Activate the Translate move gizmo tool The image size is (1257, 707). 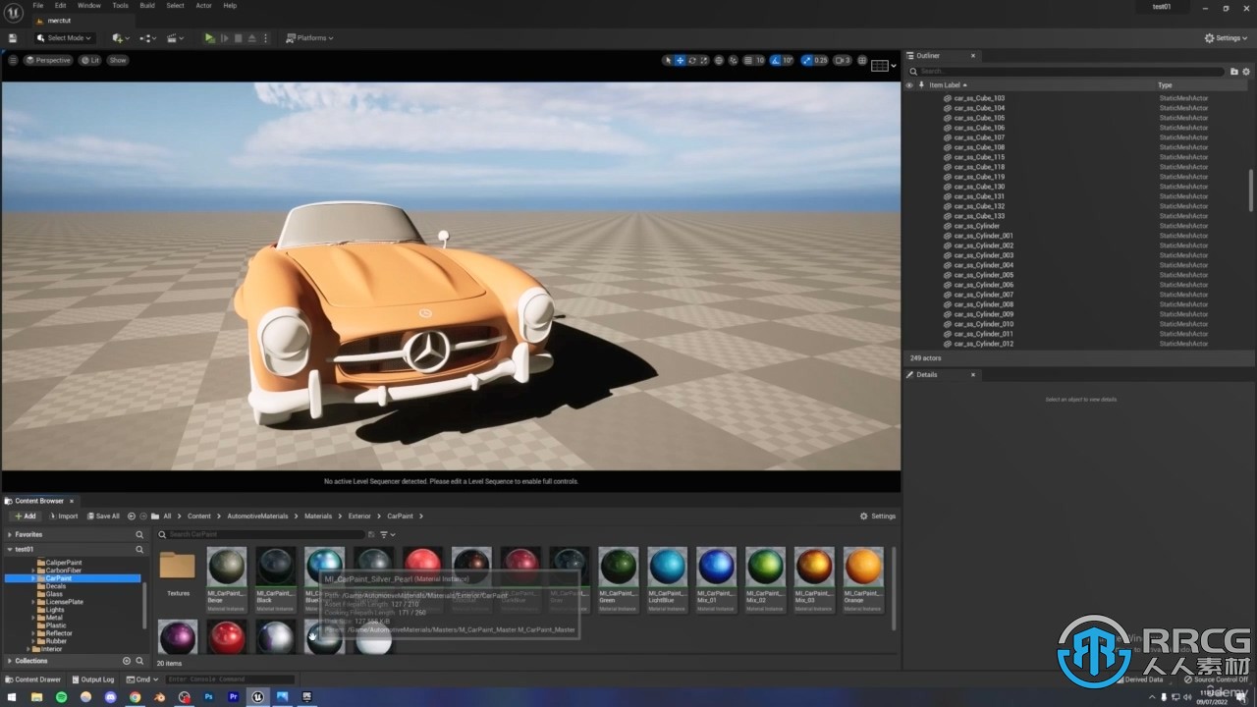[x=680, y=60]
